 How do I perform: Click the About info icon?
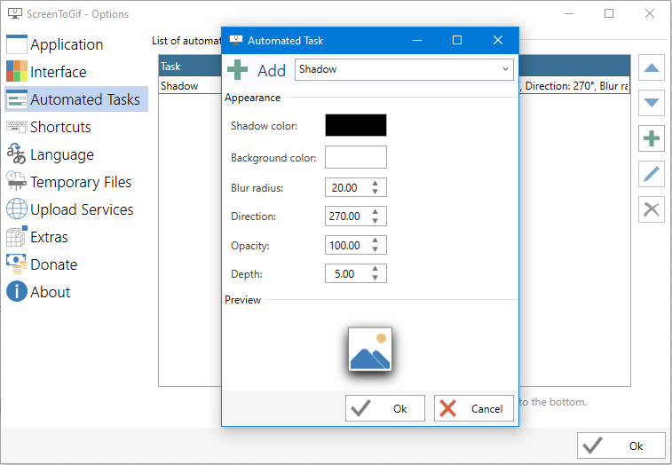[17, 291]
